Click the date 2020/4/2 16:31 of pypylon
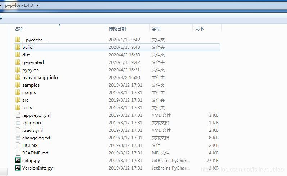Image resolution: width=287 pixels, height=176 pixels. pyautogui.click(x=124, y=70)
